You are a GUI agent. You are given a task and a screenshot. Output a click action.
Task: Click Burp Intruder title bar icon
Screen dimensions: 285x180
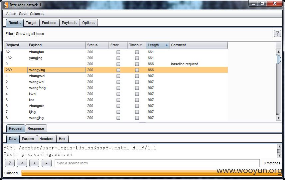pos(6,5)
